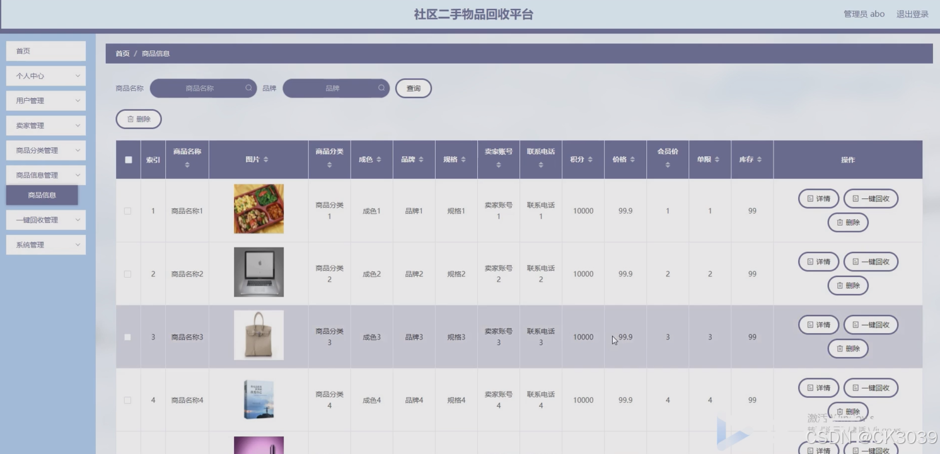This screenshot has width=940, height=454.
Task: Open 详情 for 商品名称4
Action: [818, 387]
